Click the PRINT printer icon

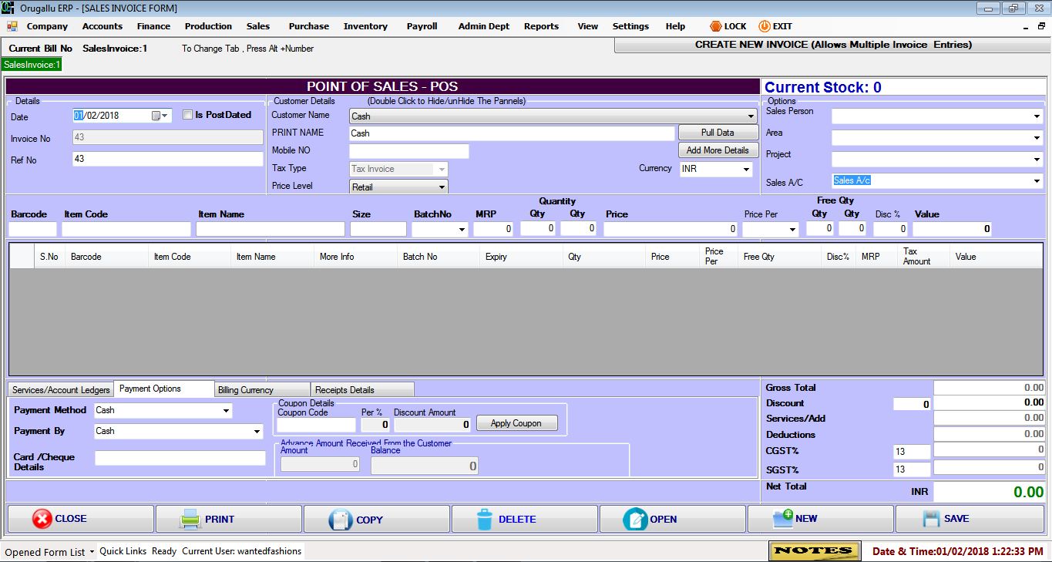[190, 519]
